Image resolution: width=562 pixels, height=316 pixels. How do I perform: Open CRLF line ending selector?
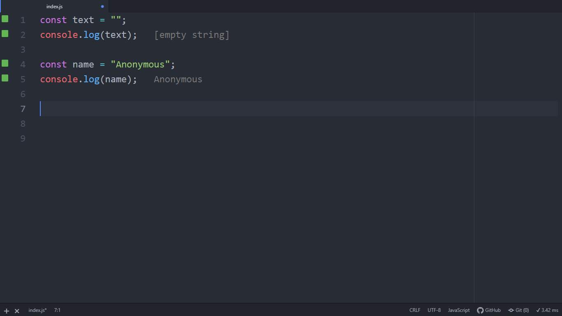tap(415, 310)
